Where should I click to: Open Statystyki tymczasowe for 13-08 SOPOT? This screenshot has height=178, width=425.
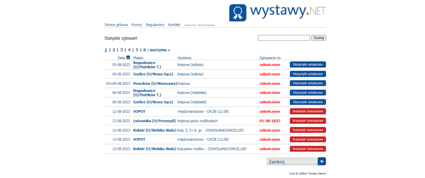pos(308,140)
